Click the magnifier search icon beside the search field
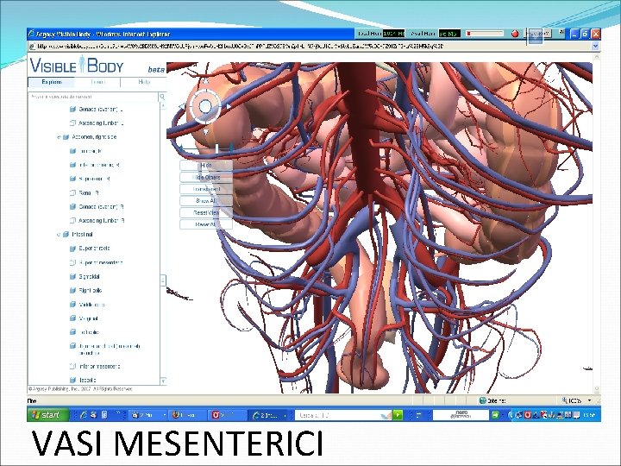The width and height of the screenshot is (621, 466). (162, 97)
